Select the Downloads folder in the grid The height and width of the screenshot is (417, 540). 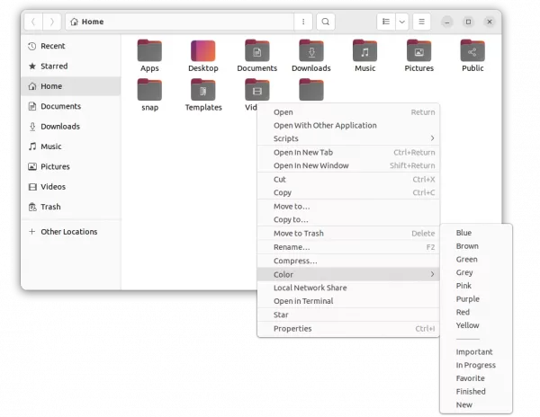pos(311,50)
